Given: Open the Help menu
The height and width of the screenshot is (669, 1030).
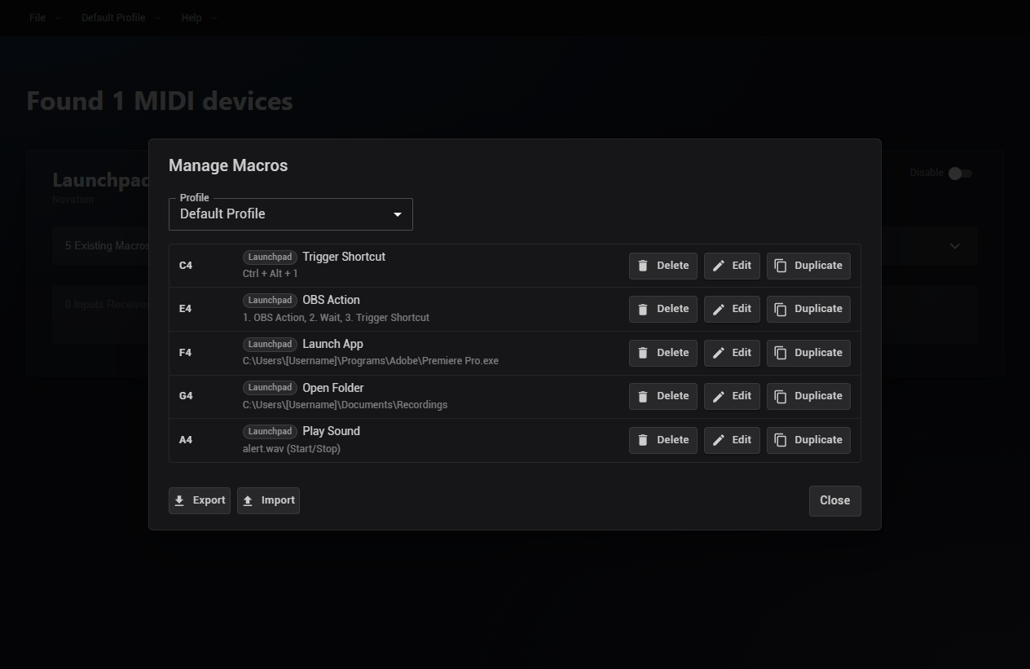Looking at the screenshot, I should [x=199, y=18].
